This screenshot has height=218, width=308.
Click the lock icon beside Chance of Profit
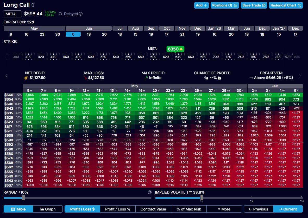pos(219,78)
